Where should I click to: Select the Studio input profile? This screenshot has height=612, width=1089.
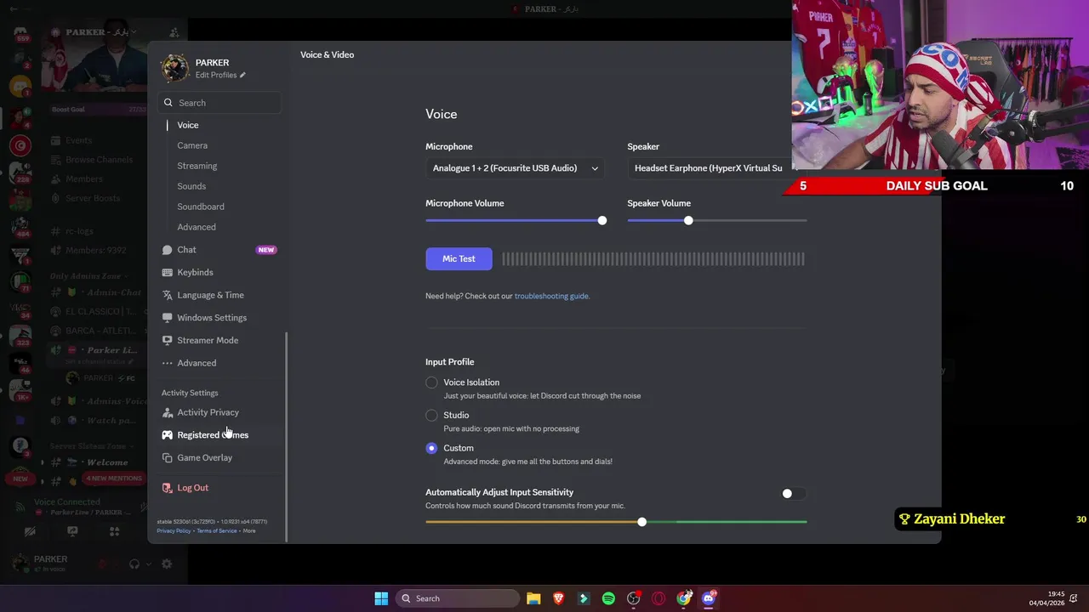[431, 416]
